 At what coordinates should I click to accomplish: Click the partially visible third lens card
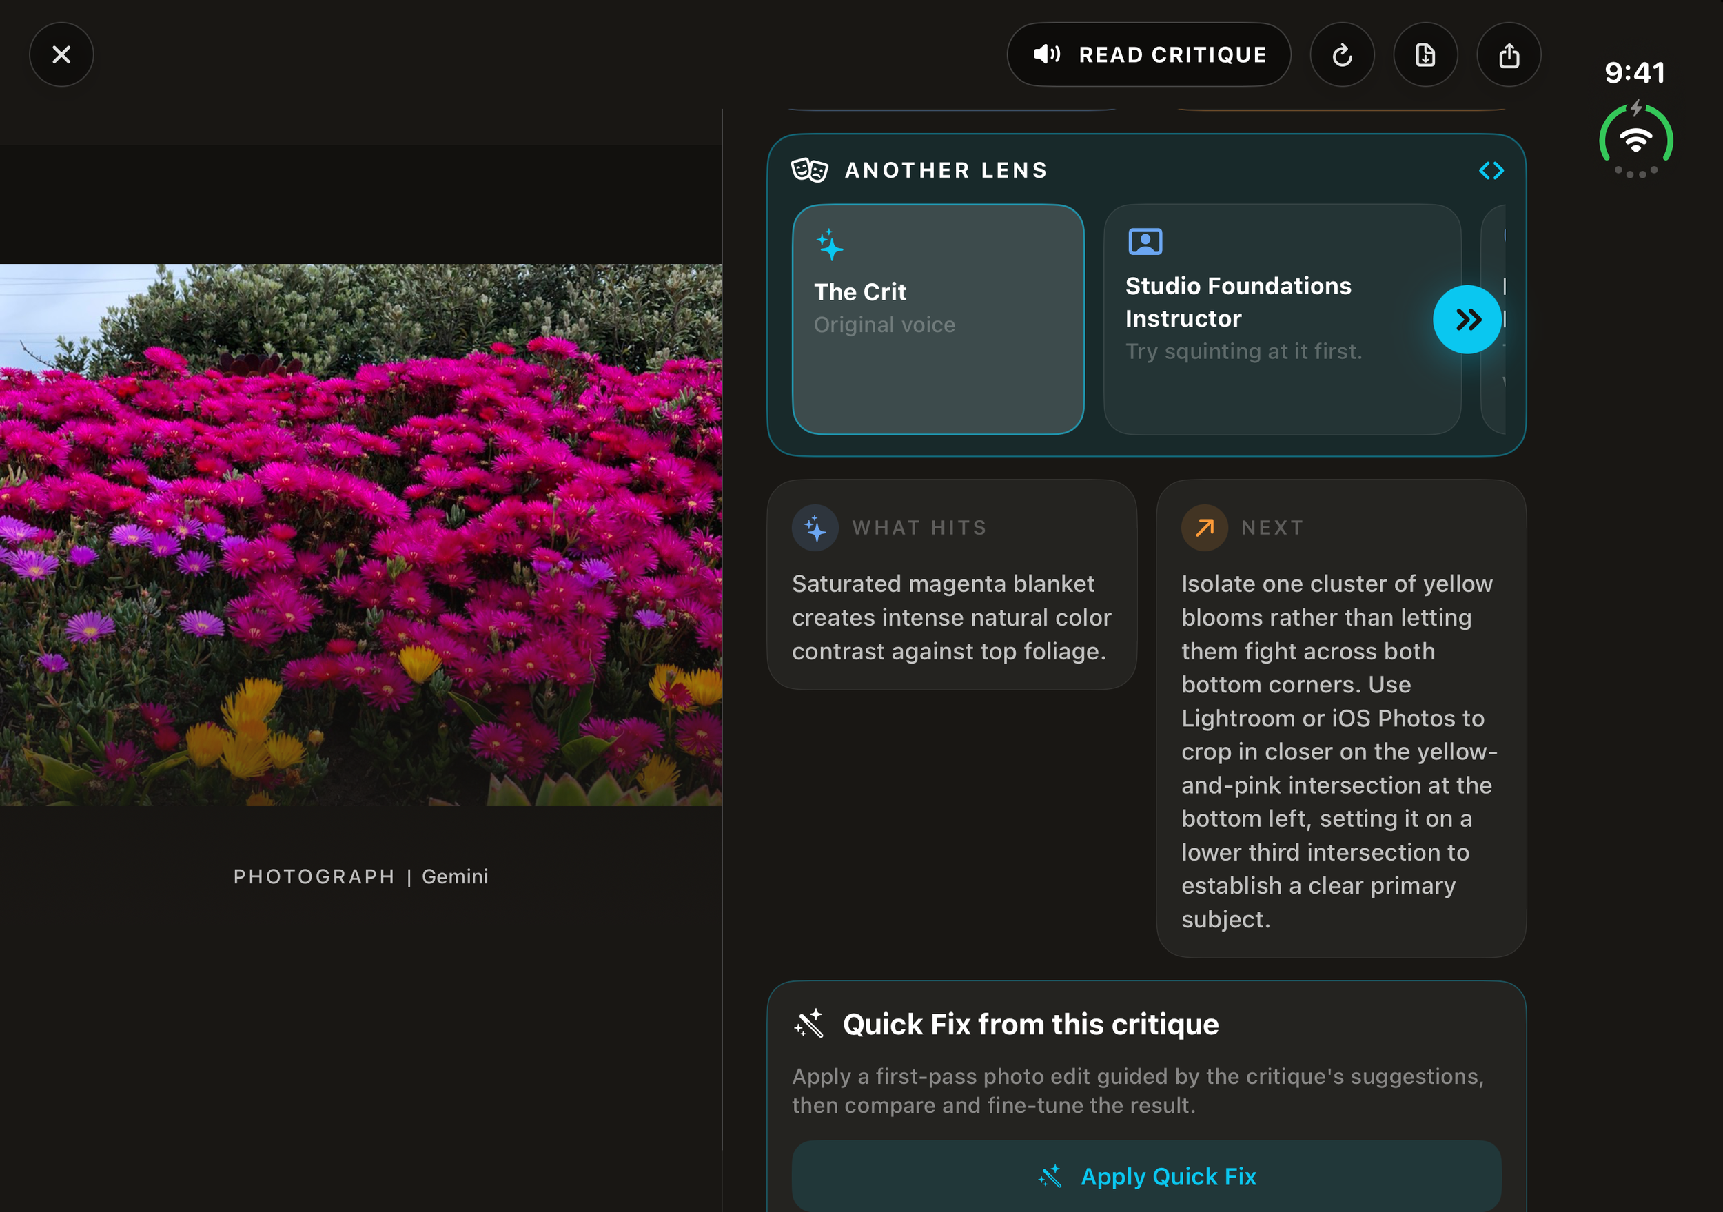[x=1493, y=320]
